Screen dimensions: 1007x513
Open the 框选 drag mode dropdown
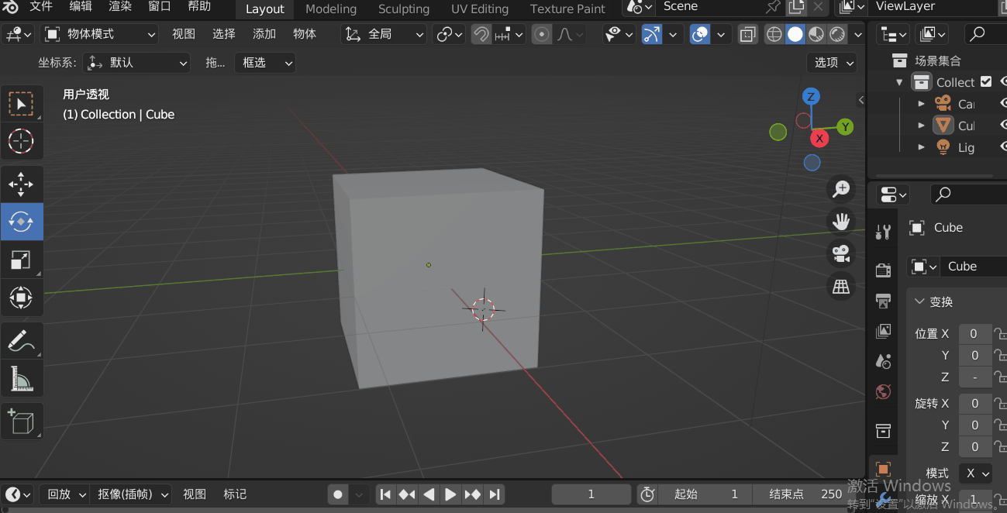coord(265,63)
